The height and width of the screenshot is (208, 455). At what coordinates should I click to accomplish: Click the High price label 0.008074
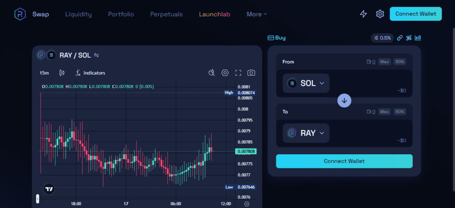click(x=246, y=93)
